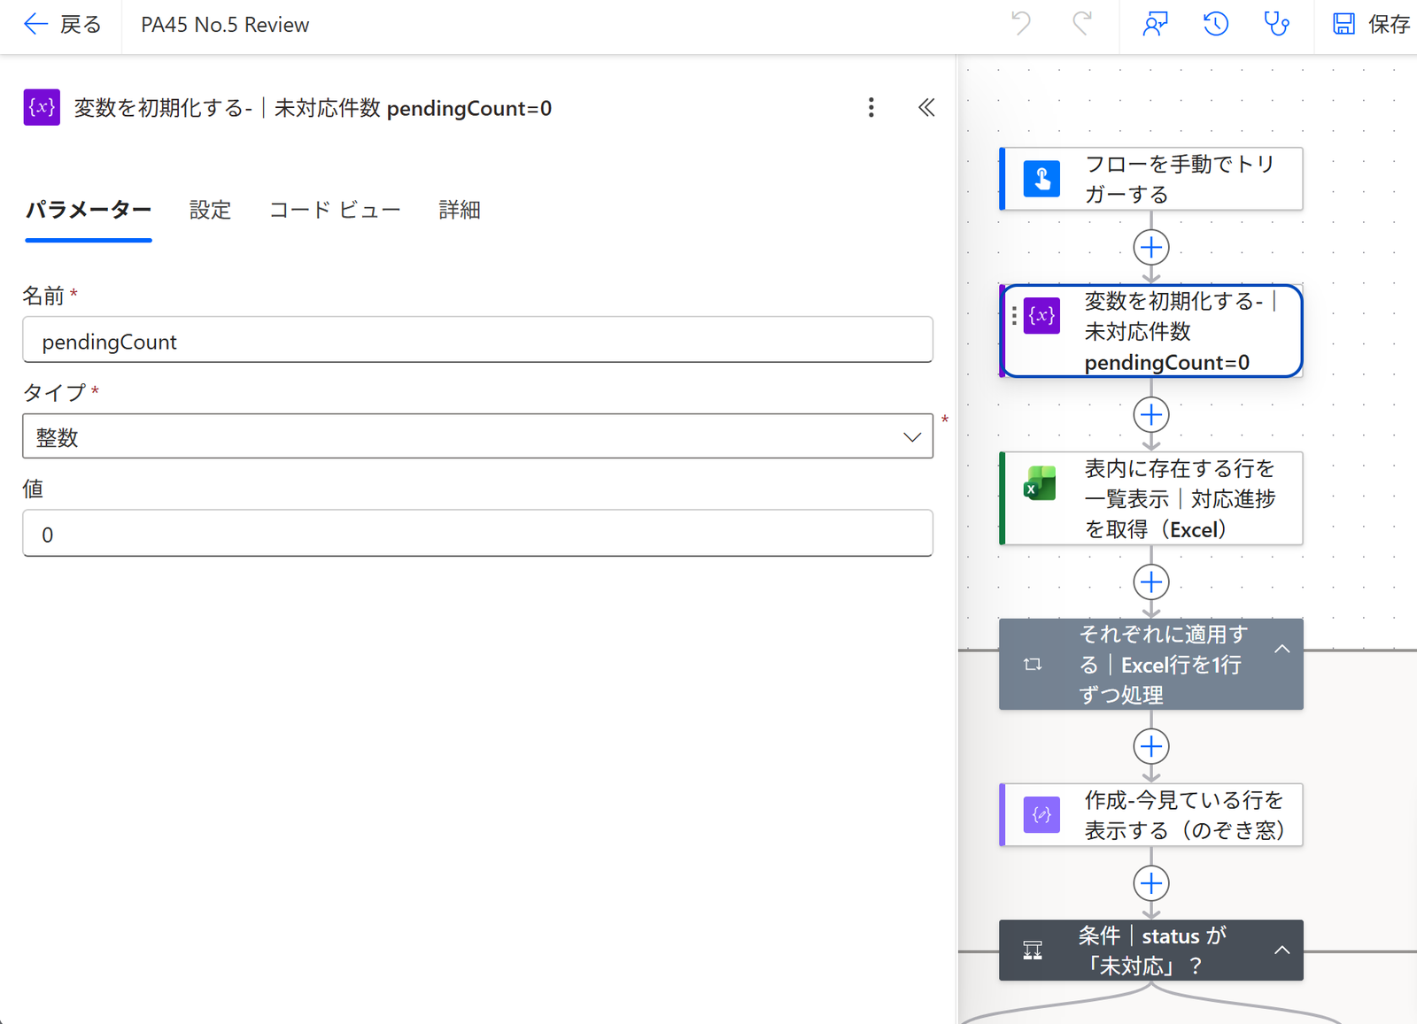Click the Excel icon on list rows card
The width and height of the screenshot is (1417, 1024).
(x=1041, y=484)
